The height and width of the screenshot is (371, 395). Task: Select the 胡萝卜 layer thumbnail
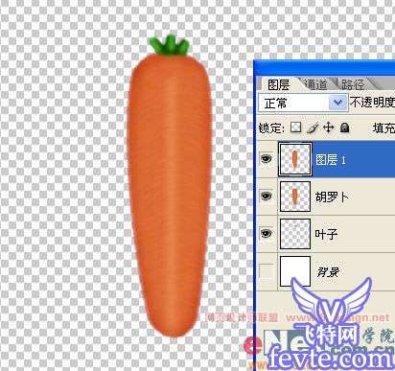pos(295,197)
